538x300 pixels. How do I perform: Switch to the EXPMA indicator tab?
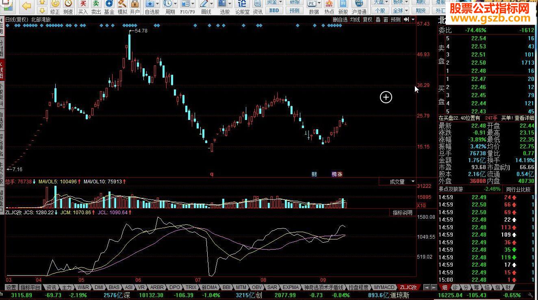tap(291, 287)
